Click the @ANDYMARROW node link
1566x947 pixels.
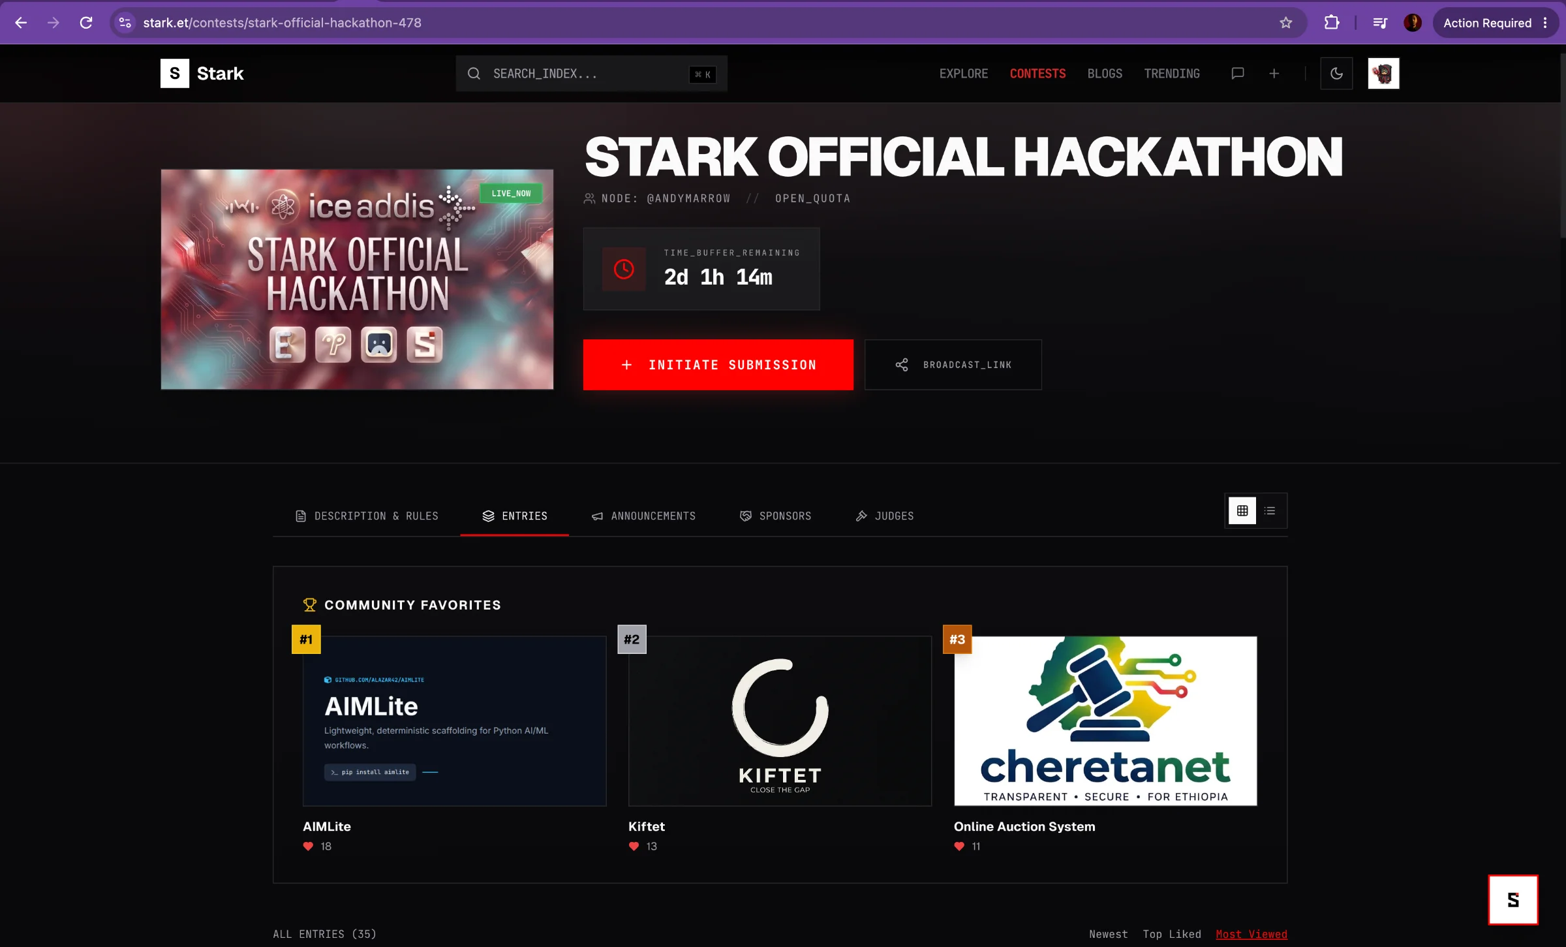click(x=688, y=198)
